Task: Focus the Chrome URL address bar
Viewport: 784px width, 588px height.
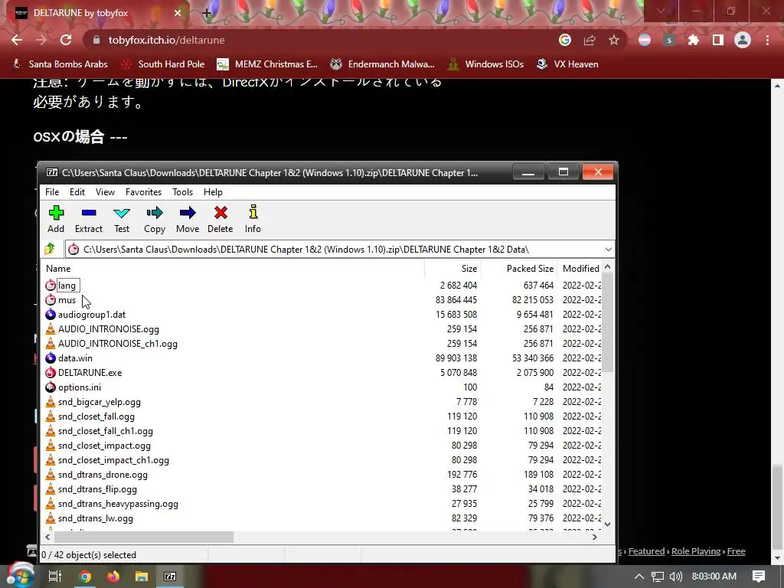Action: (x=320, y=40)
